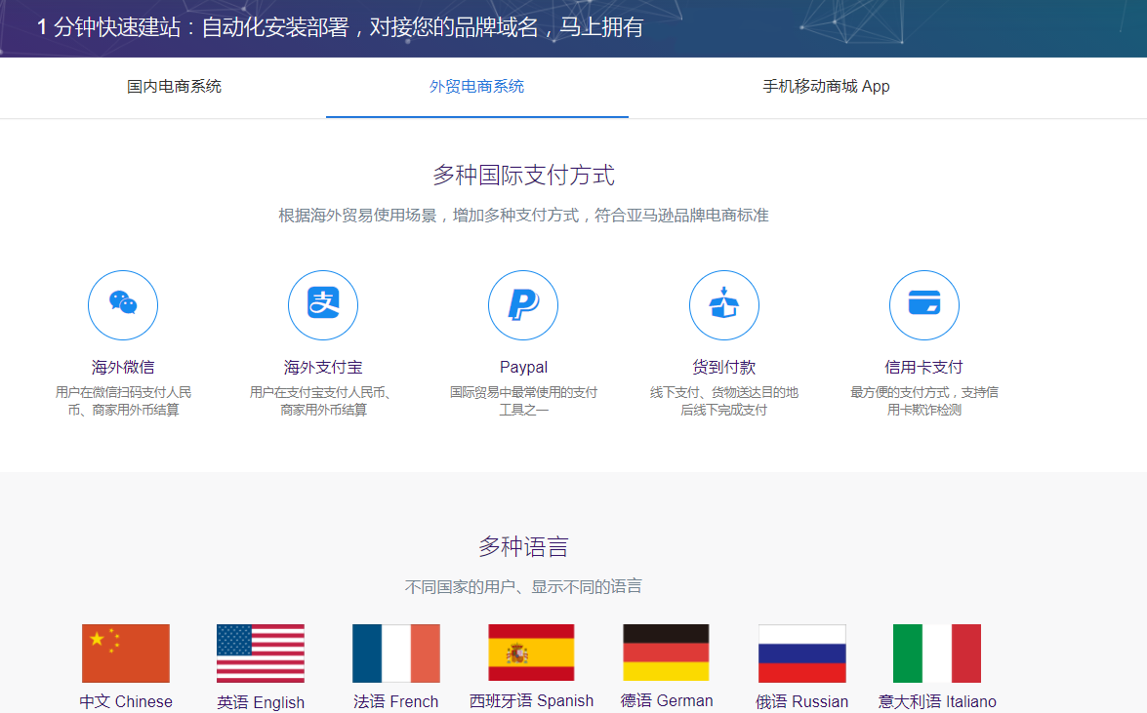Click the 中文 Chinese label

tap(126, 701)
